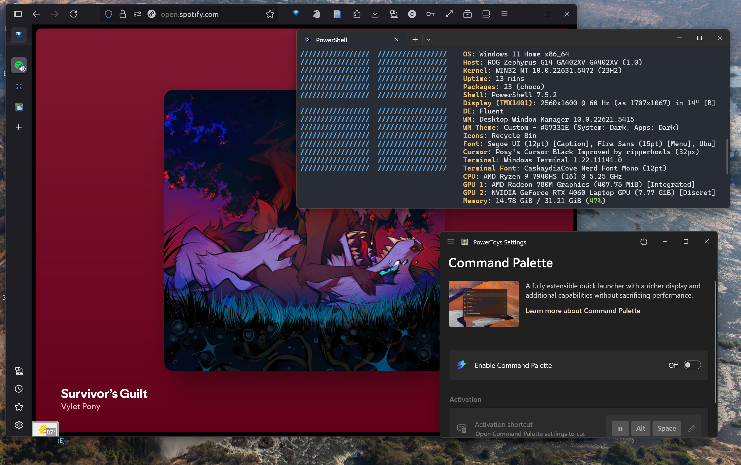Select the four-arrows tab in sidebar
Viewport: 741px width, 465px height.
point(19,86)
